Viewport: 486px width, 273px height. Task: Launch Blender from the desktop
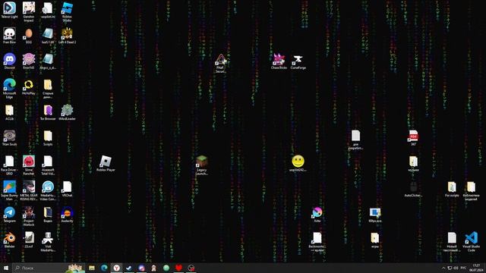(x=10, y=240)
